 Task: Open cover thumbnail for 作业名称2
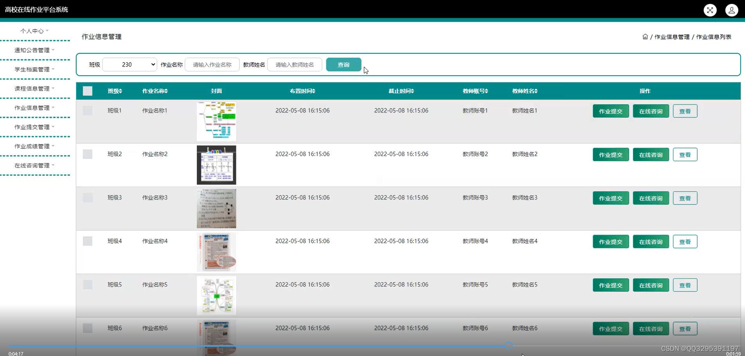216,165
